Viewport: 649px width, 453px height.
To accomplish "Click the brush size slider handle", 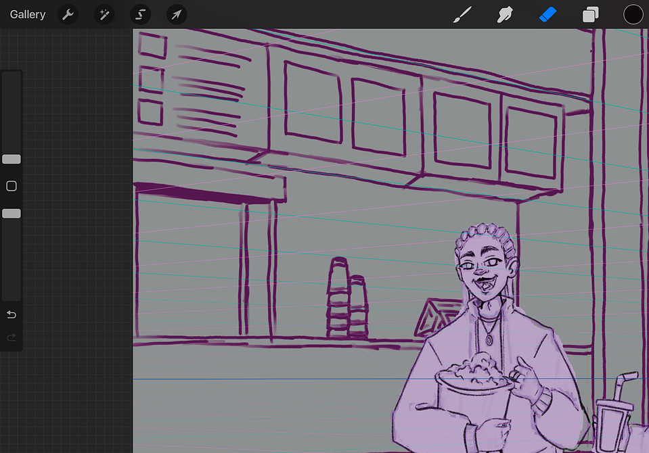I will point(12,160).
